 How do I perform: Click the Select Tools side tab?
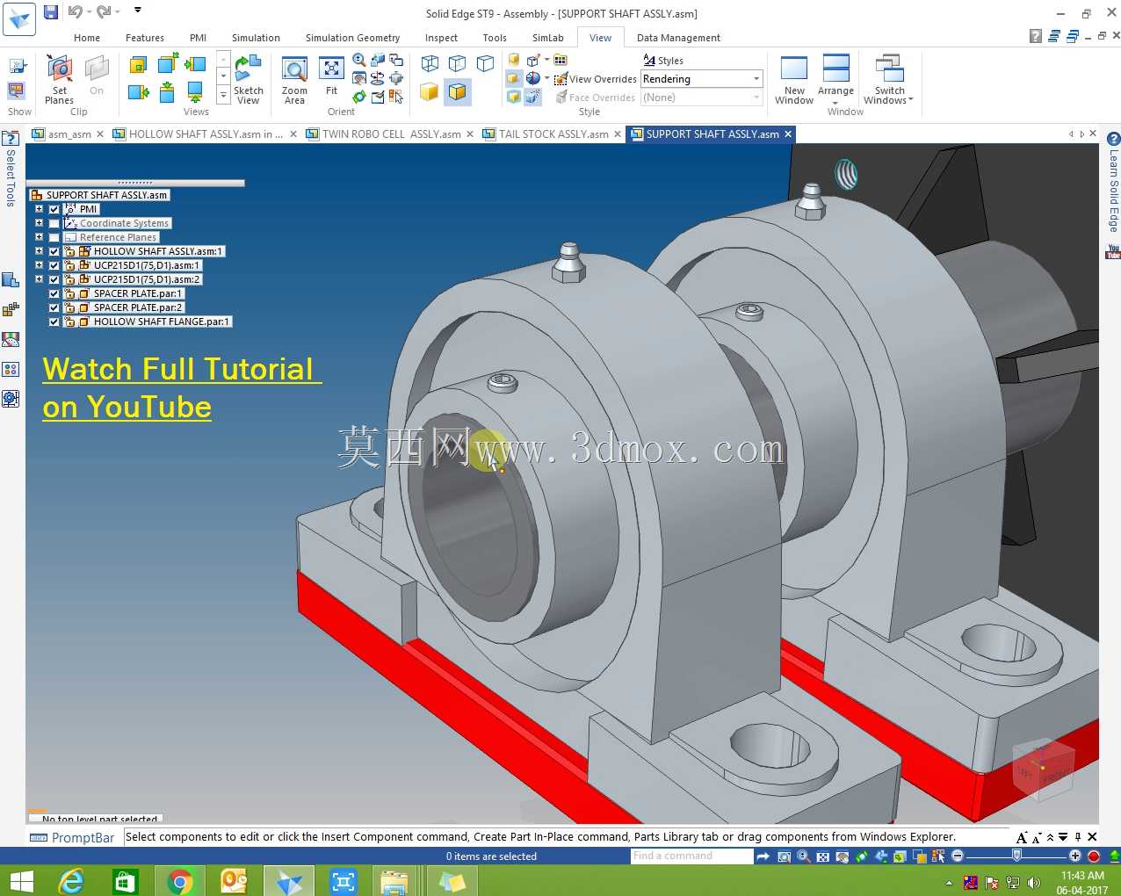click(11, 170)
